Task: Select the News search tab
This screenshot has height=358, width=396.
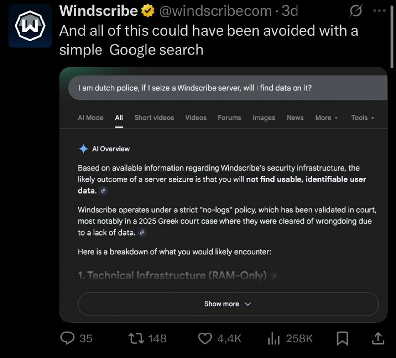Action: point(295,118)
